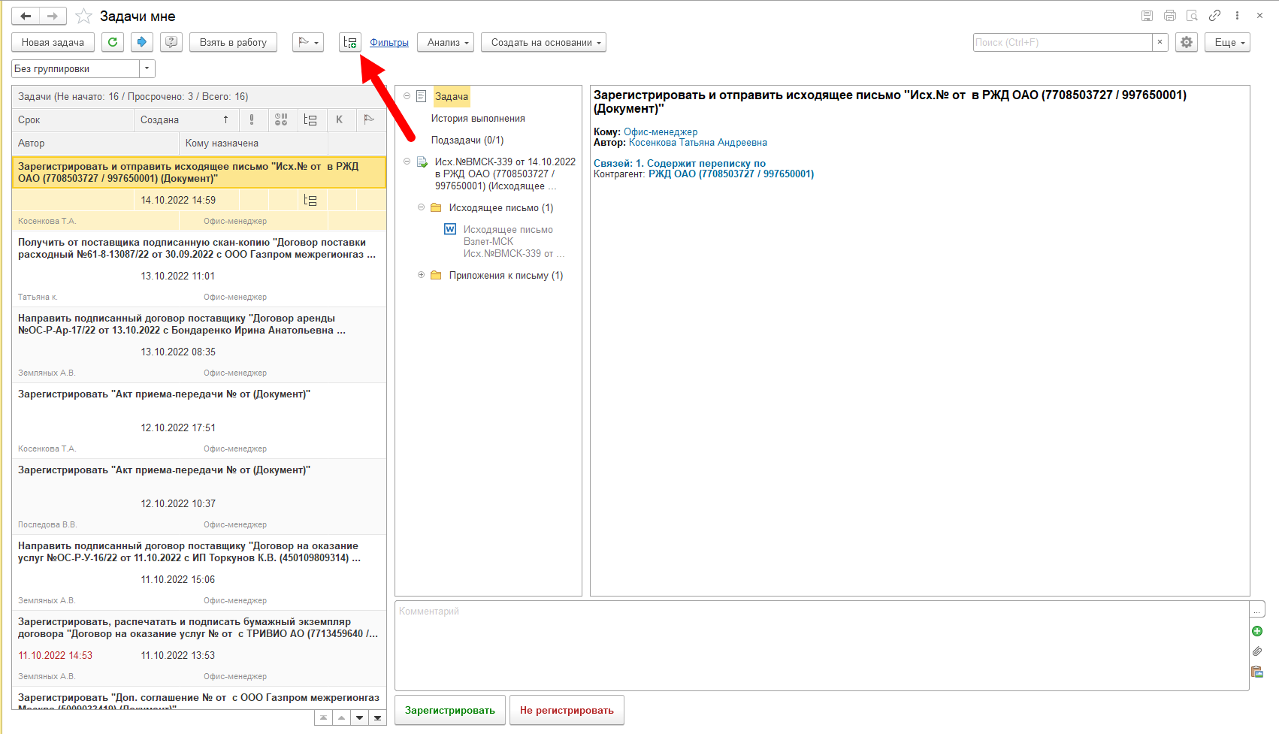Go back with the left arrow button

click(x=26, y=16)
